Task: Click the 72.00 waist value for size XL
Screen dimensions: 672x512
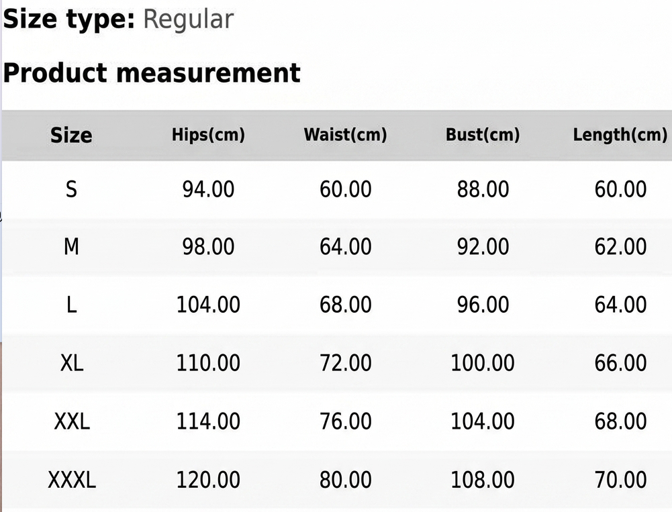Action: coord(345,364)
